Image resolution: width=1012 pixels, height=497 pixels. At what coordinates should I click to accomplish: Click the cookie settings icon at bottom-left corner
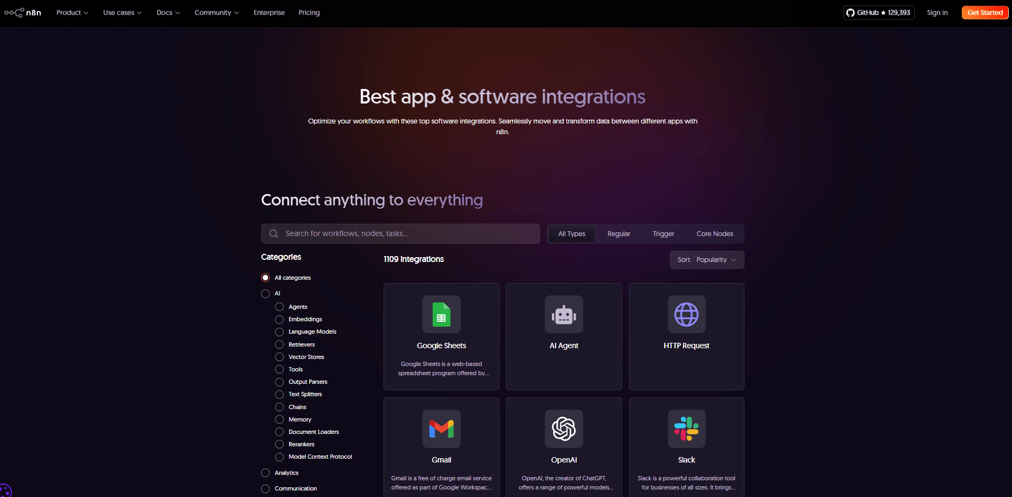pyautogui.click(x=4, y=490)
